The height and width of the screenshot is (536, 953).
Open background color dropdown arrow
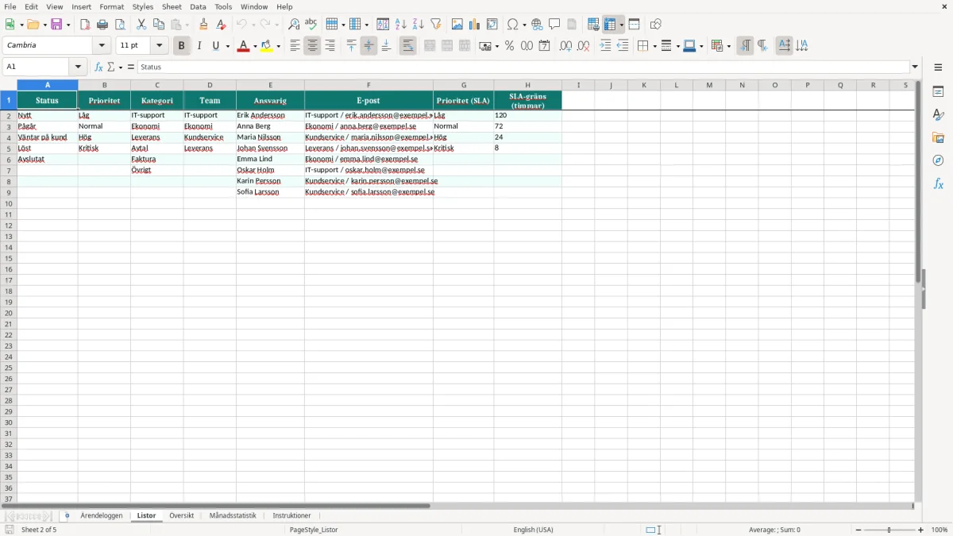(278, 46)
